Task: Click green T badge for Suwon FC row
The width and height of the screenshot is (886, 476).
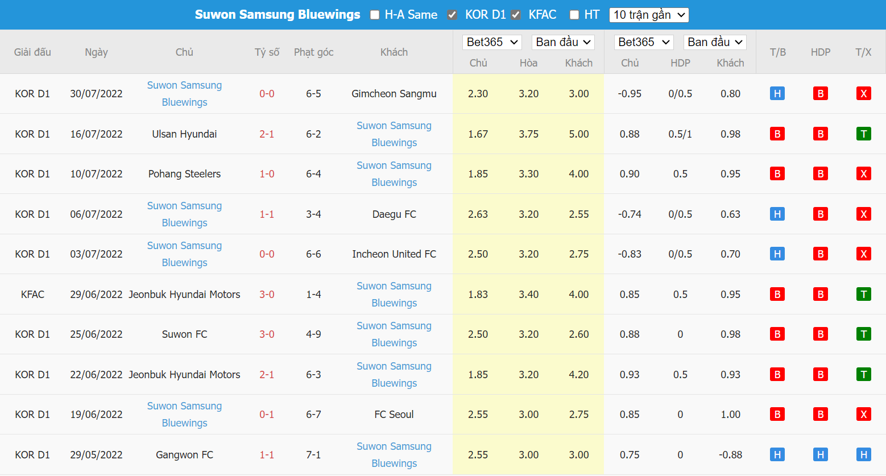Action: (x=864, y=334)
